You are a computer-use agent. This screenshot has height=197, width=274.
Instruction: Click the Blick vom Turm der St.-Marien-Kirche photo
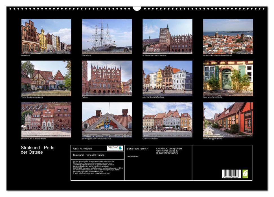tap(229, 36)
